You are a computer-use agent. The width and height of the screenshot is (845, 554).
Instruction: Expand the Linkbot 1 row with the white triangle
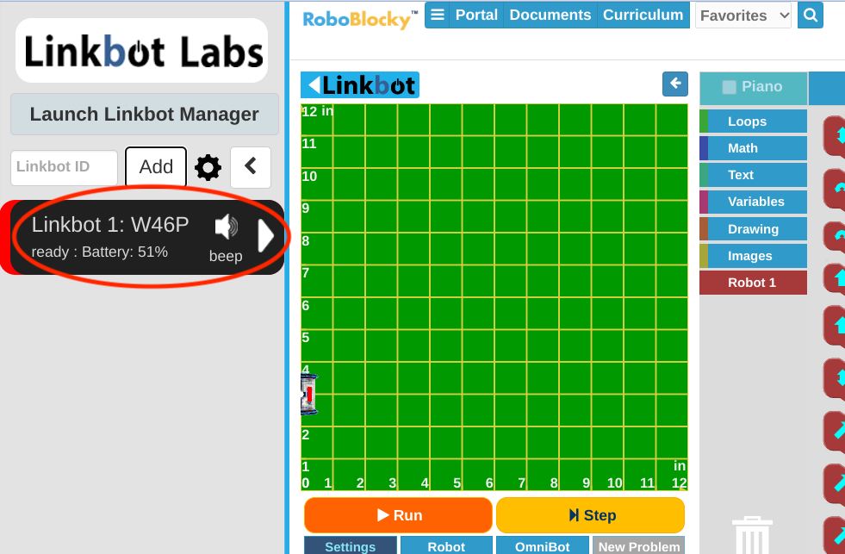(266, 236)
